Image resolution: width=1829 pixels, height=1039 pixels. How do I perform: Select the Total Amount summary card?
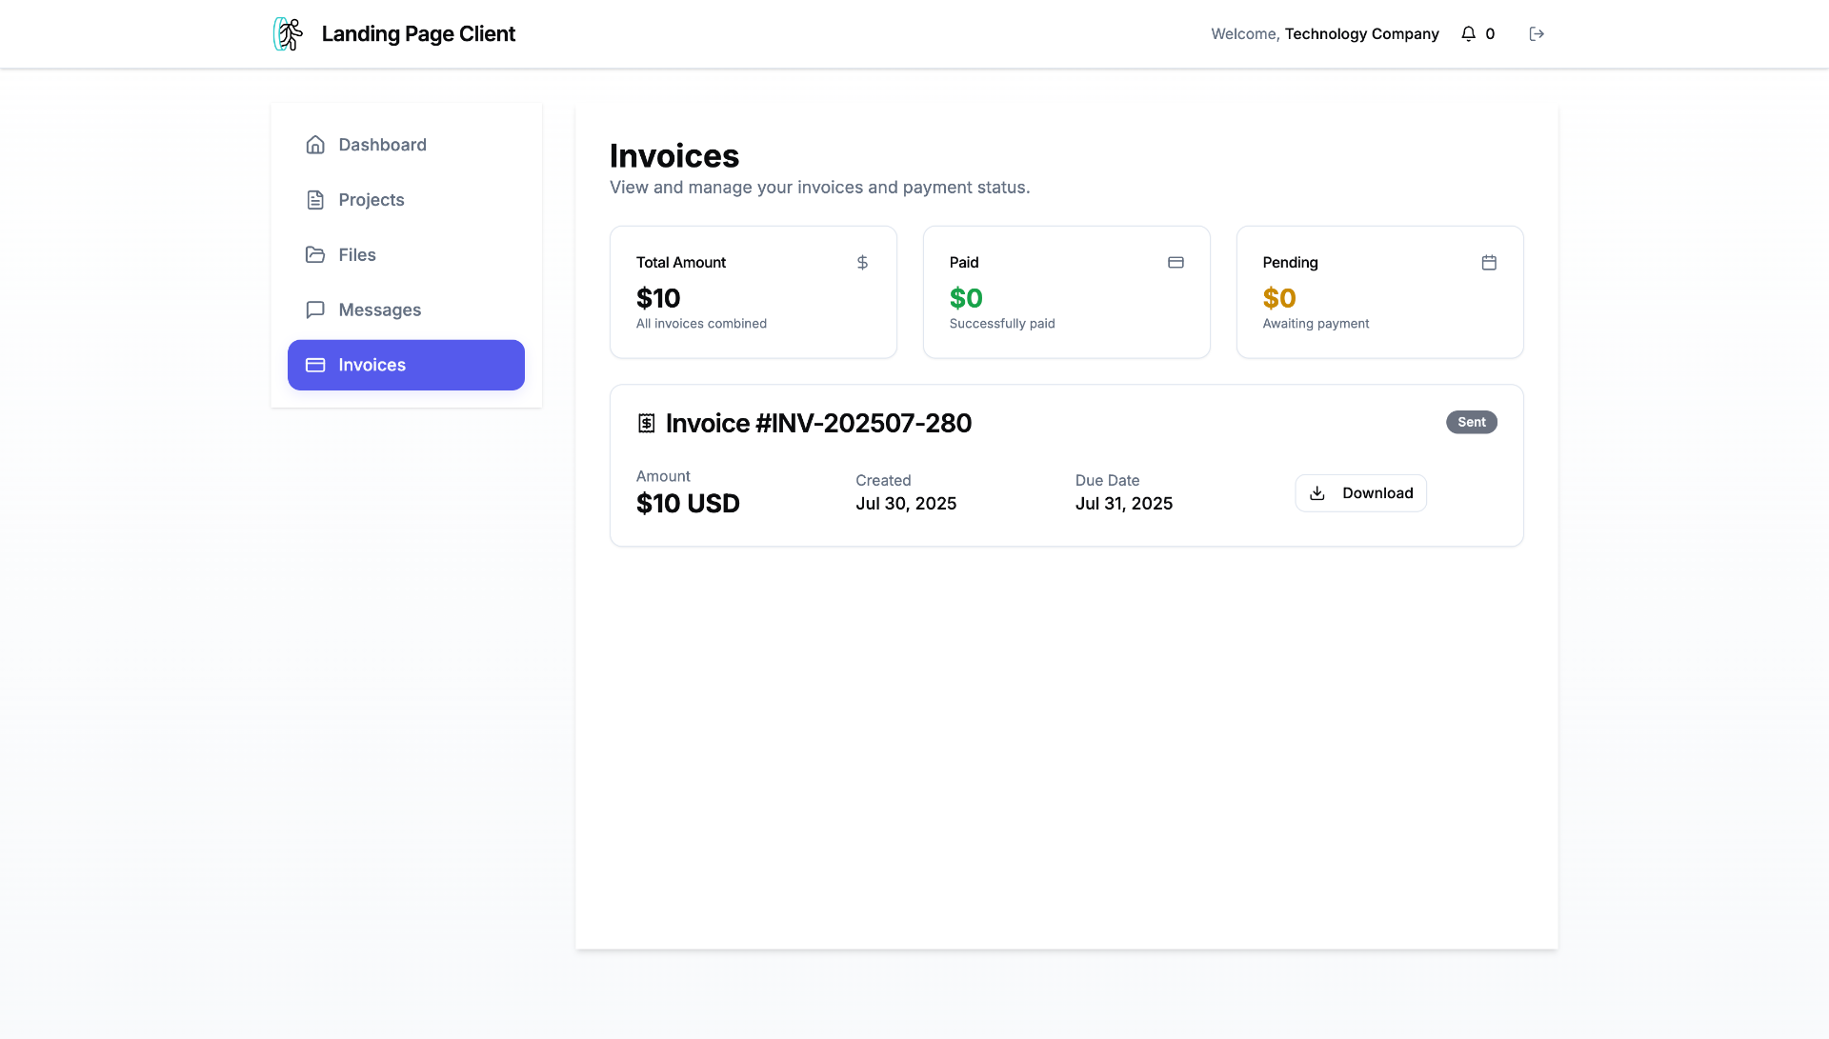click(x=753, y=291)
